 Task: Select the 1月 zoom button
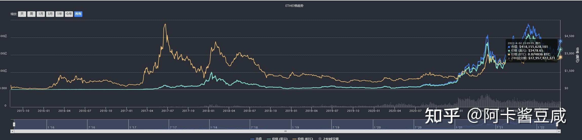[41, 14]
